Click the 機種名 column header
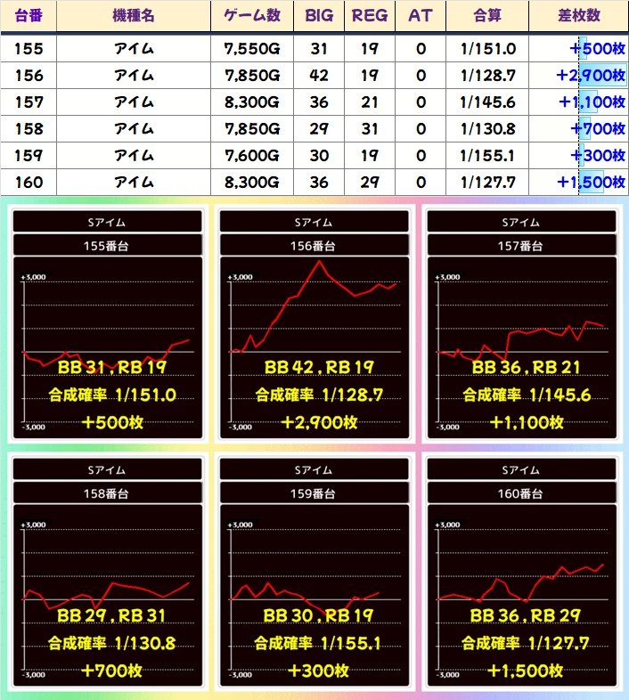629x700 pixels. (x=134, y=16)
